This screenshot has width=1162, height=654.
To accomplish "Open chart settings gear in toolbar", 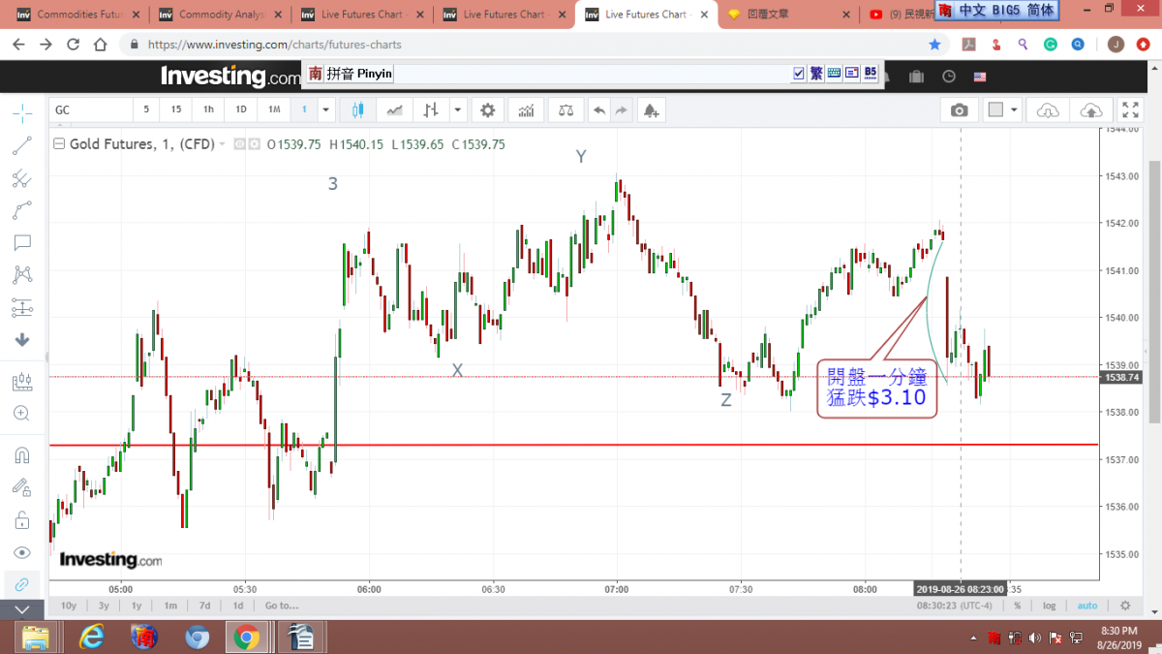I will click(488, 110).
